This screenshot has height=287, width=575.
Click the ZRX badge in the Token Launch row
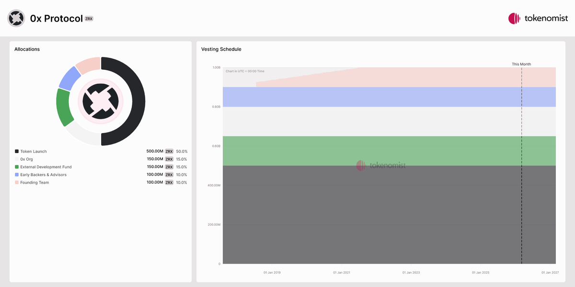tap(169, 152)
